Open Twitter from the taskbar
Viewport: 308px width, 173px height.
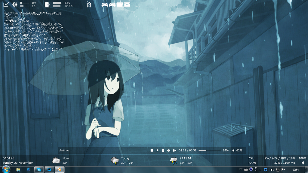tap(49, 169)
